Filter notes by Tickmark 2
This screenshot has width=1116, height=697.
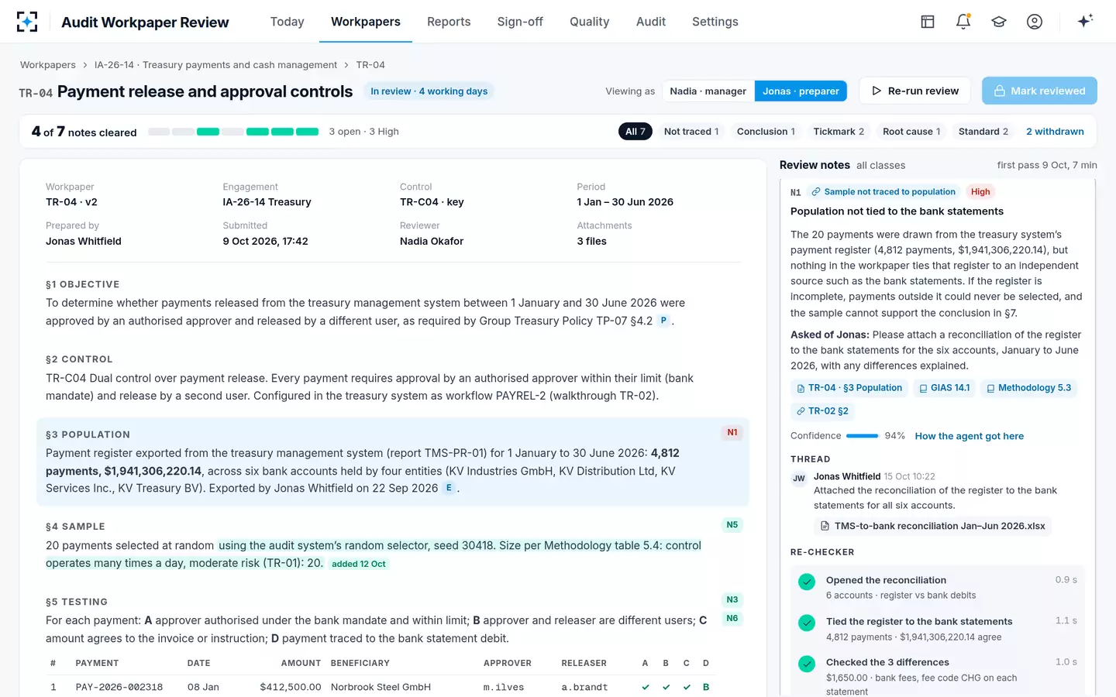pyautogui.click(x=839, y=132)
